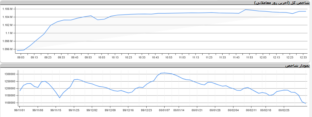Click the 99/11/01 date axis label
Viewport: 312px width, 117px height.
(19, 110)
